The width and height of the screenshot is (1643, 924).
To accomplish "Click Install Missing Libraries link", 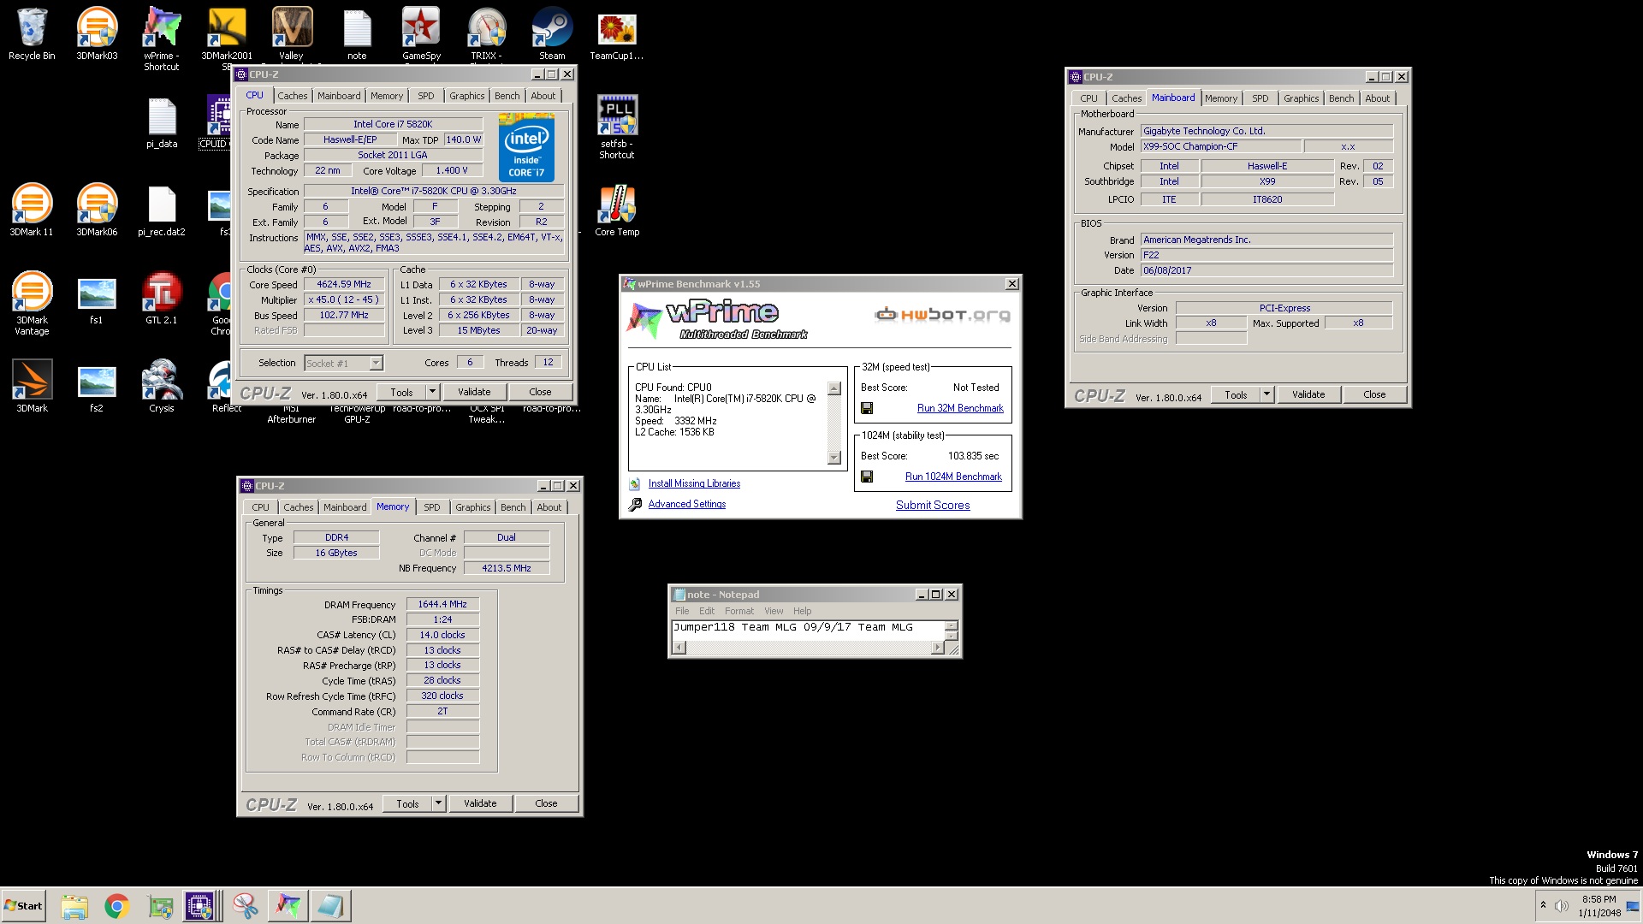I will (694, 484).
